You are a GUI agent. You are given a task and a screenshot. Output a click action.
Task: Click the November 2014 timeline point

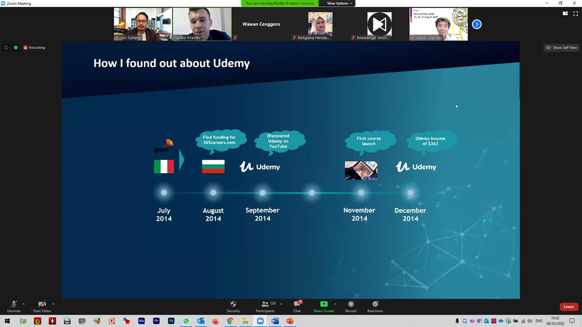[361, 193]
